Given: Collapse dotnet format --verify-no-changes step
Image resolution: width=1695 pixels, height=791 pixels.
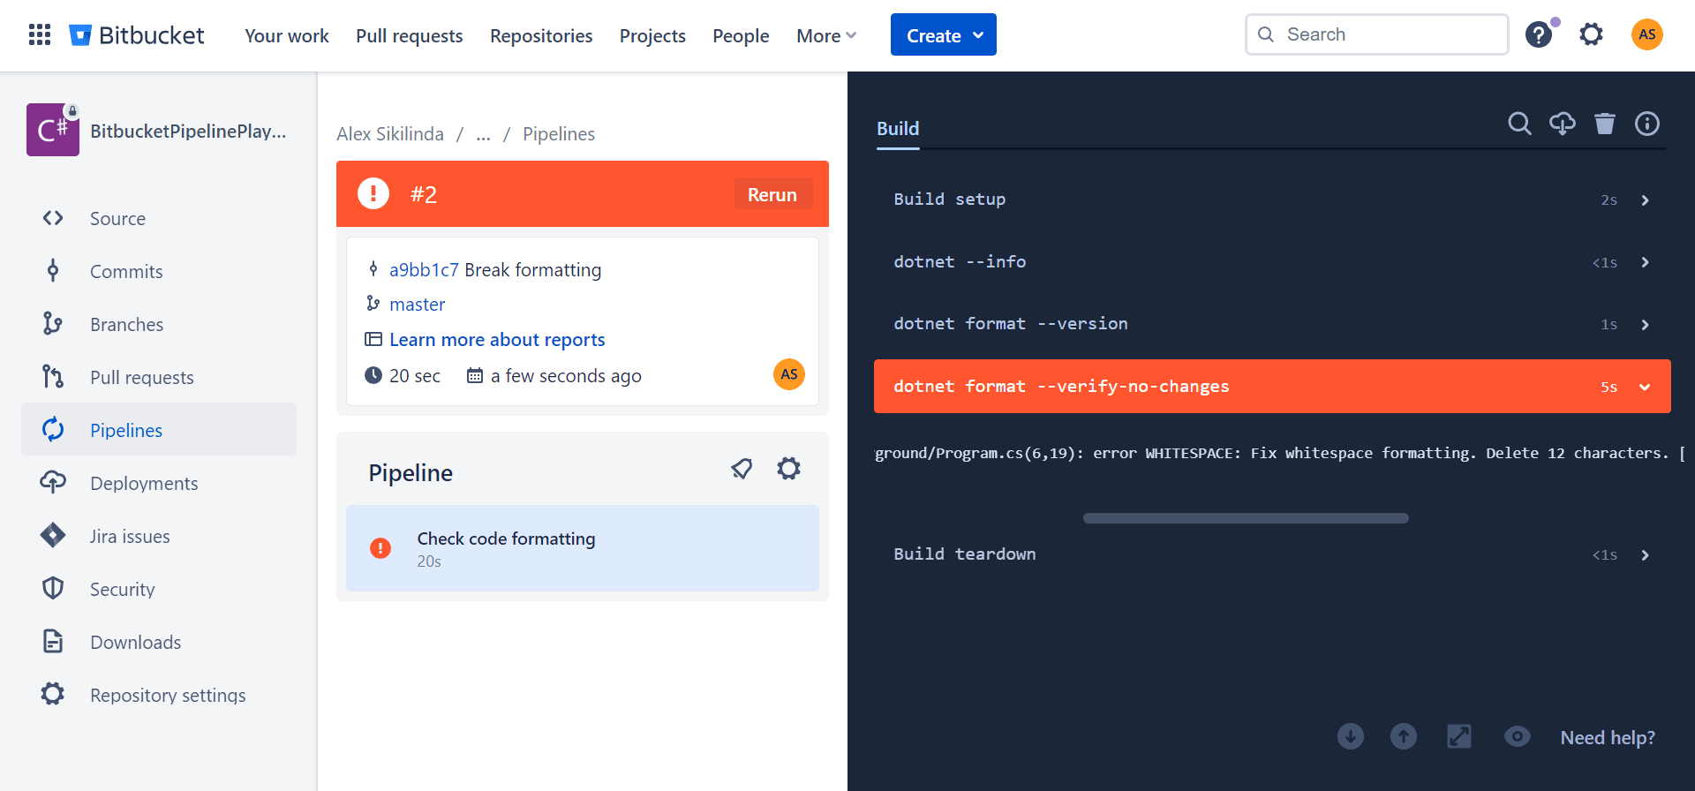Looking at the screenshot, I should tap(1272, 386).
